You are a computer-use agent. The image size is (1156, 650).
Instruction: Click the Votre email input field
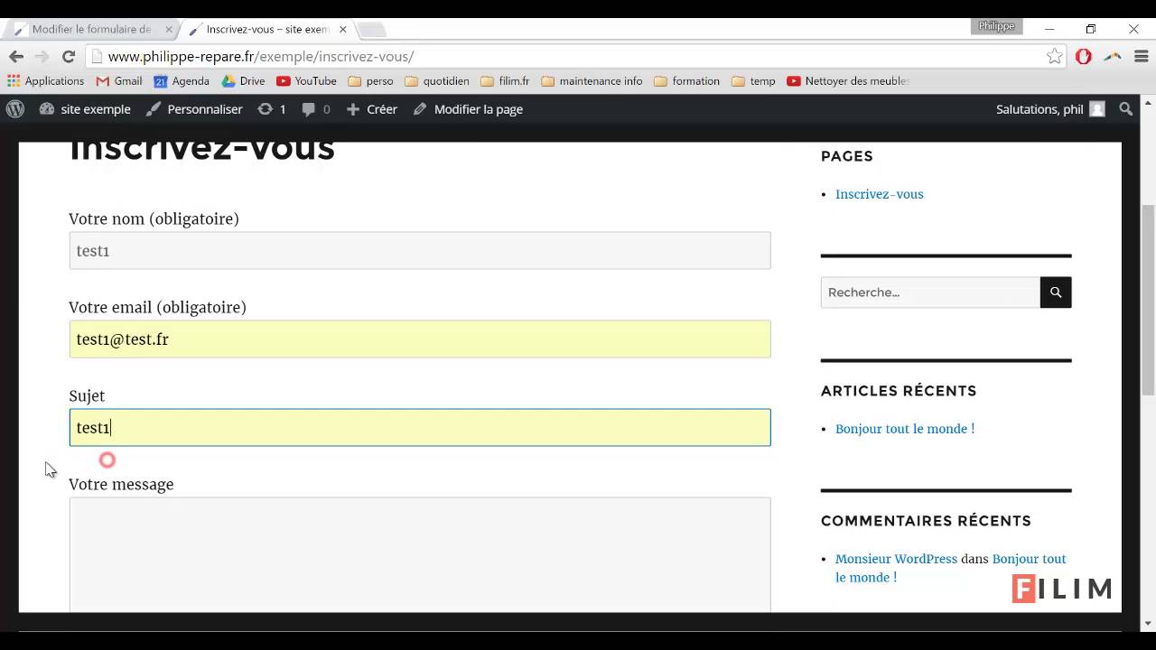point(420,339)
